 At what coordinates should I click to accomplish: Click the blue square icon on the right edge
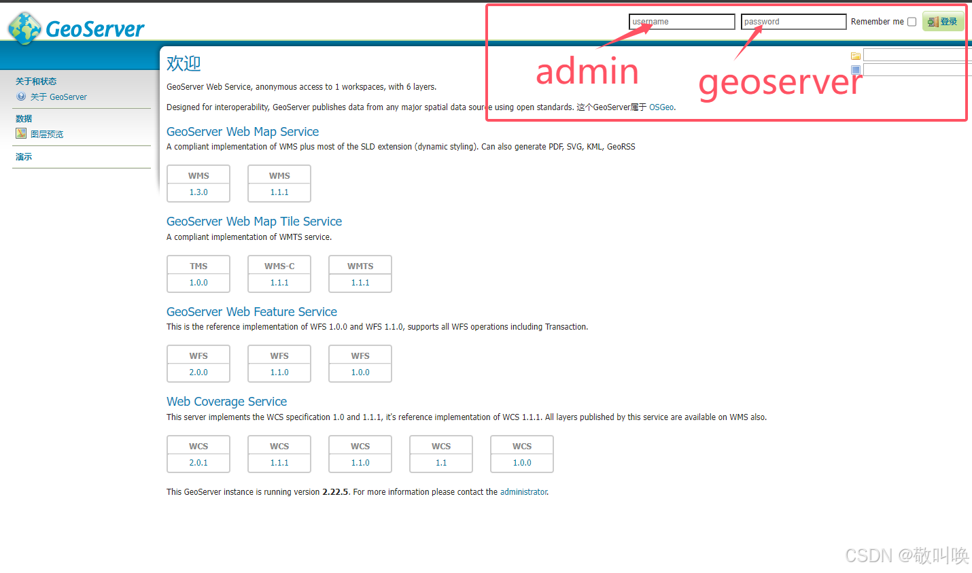pos(855,69)
